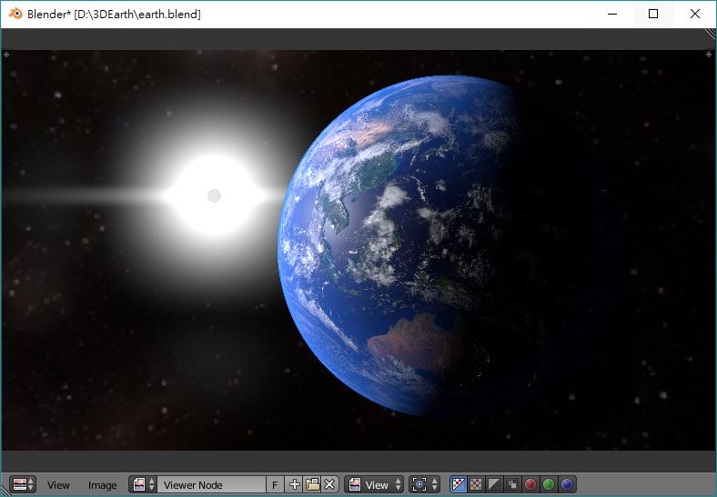Open the View menu in header
The height and width of the screenshot is (497, 717).
point(58,485)
